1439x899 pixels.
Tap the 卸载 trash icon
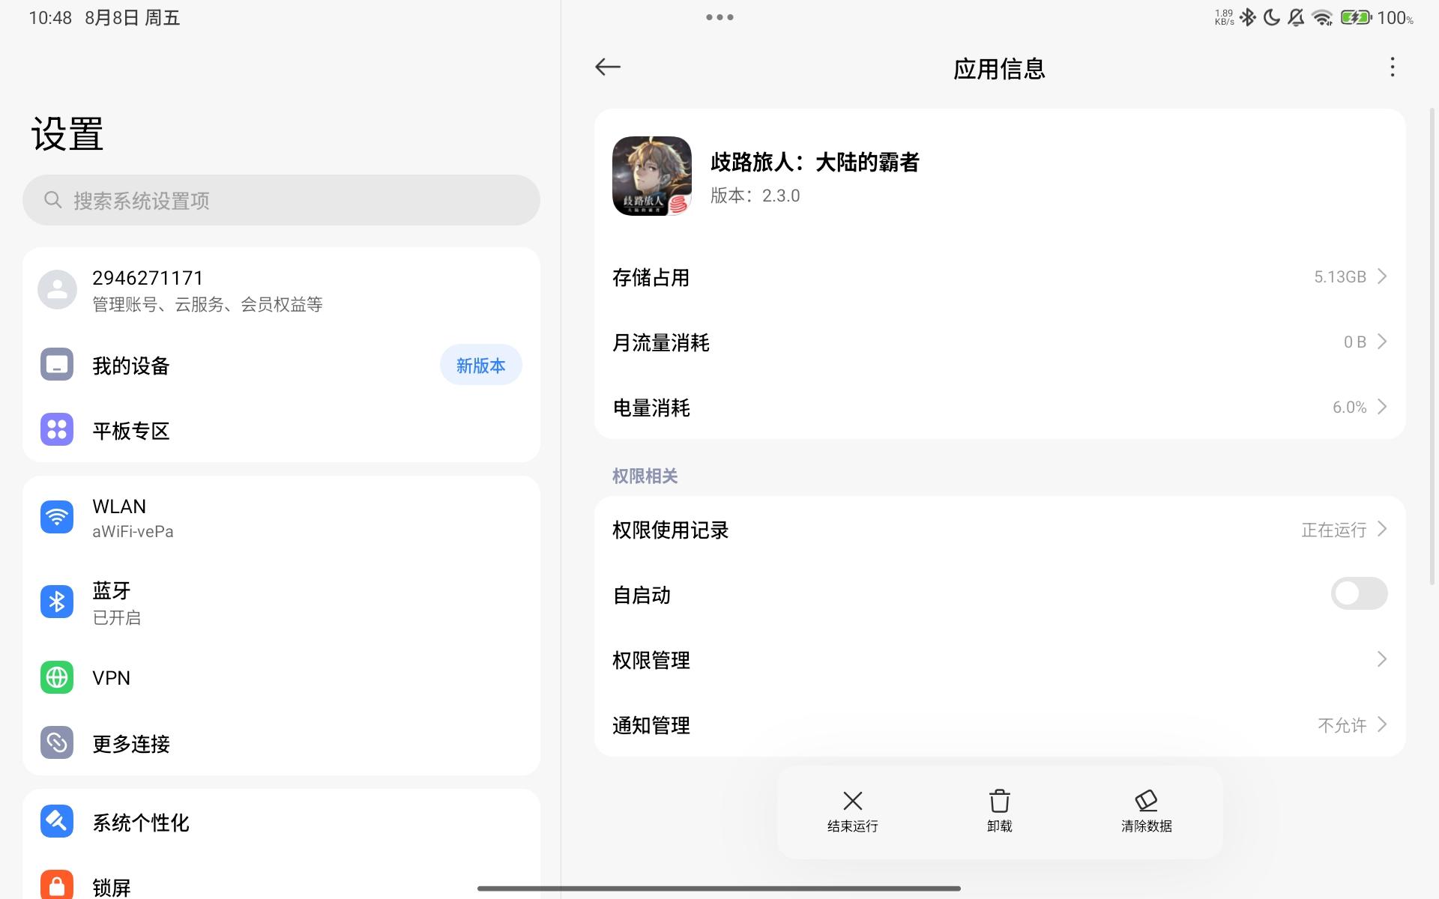[999, 801]
